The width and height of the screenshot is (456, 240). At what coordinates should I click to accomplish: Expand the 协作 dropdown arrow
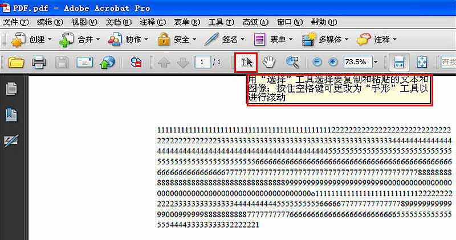coord(146,39)
